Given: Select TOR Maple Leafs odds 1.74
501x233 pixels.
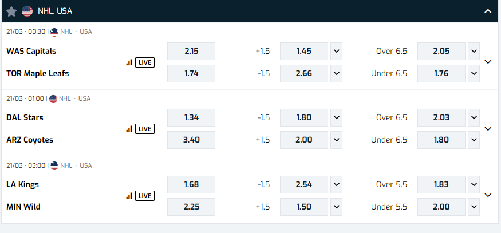Looking at the screenshot, I should (191, 73).
